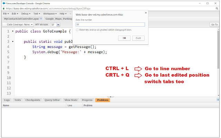Image resolution: width=221 pixels, height=138 pixels.
Task: Open the View State tab
Action: [x=71, y=100]
